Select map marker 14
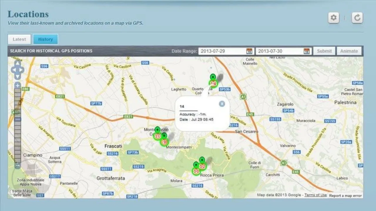The image size is (376, 211). (213, 81)
